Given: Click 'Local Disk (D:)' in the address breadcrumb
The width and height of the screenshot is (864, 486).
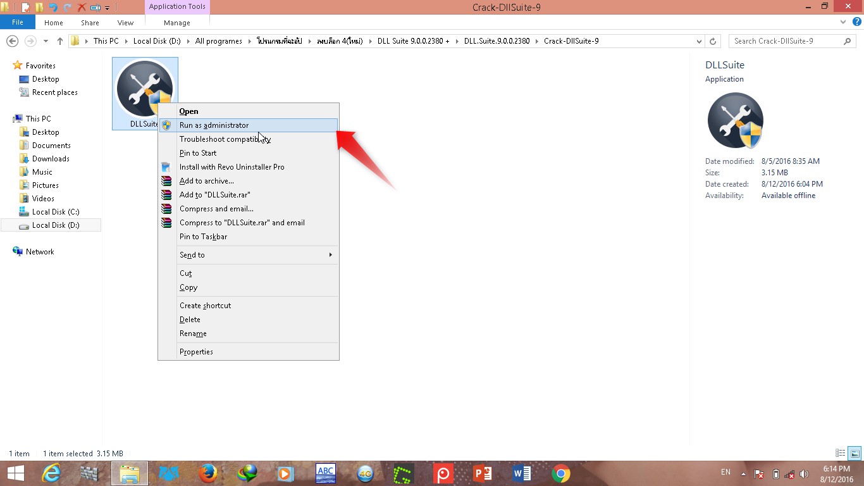Looking at the screenshot, I should (158, 41).
